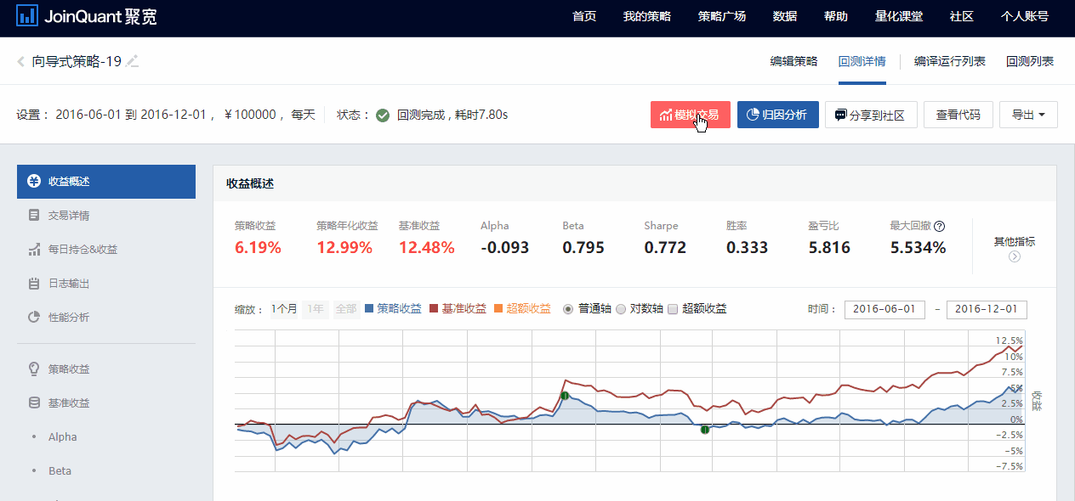1075x501 pixels.
Task: Click the 模拟交易 chart icon button
Action: click(665, 115)
